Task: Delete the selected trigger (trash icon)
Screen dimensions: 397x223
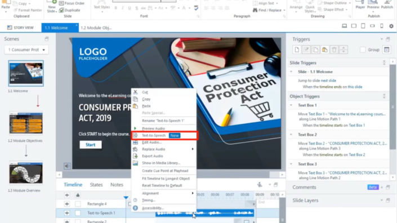Action: [x=334, y=50]
